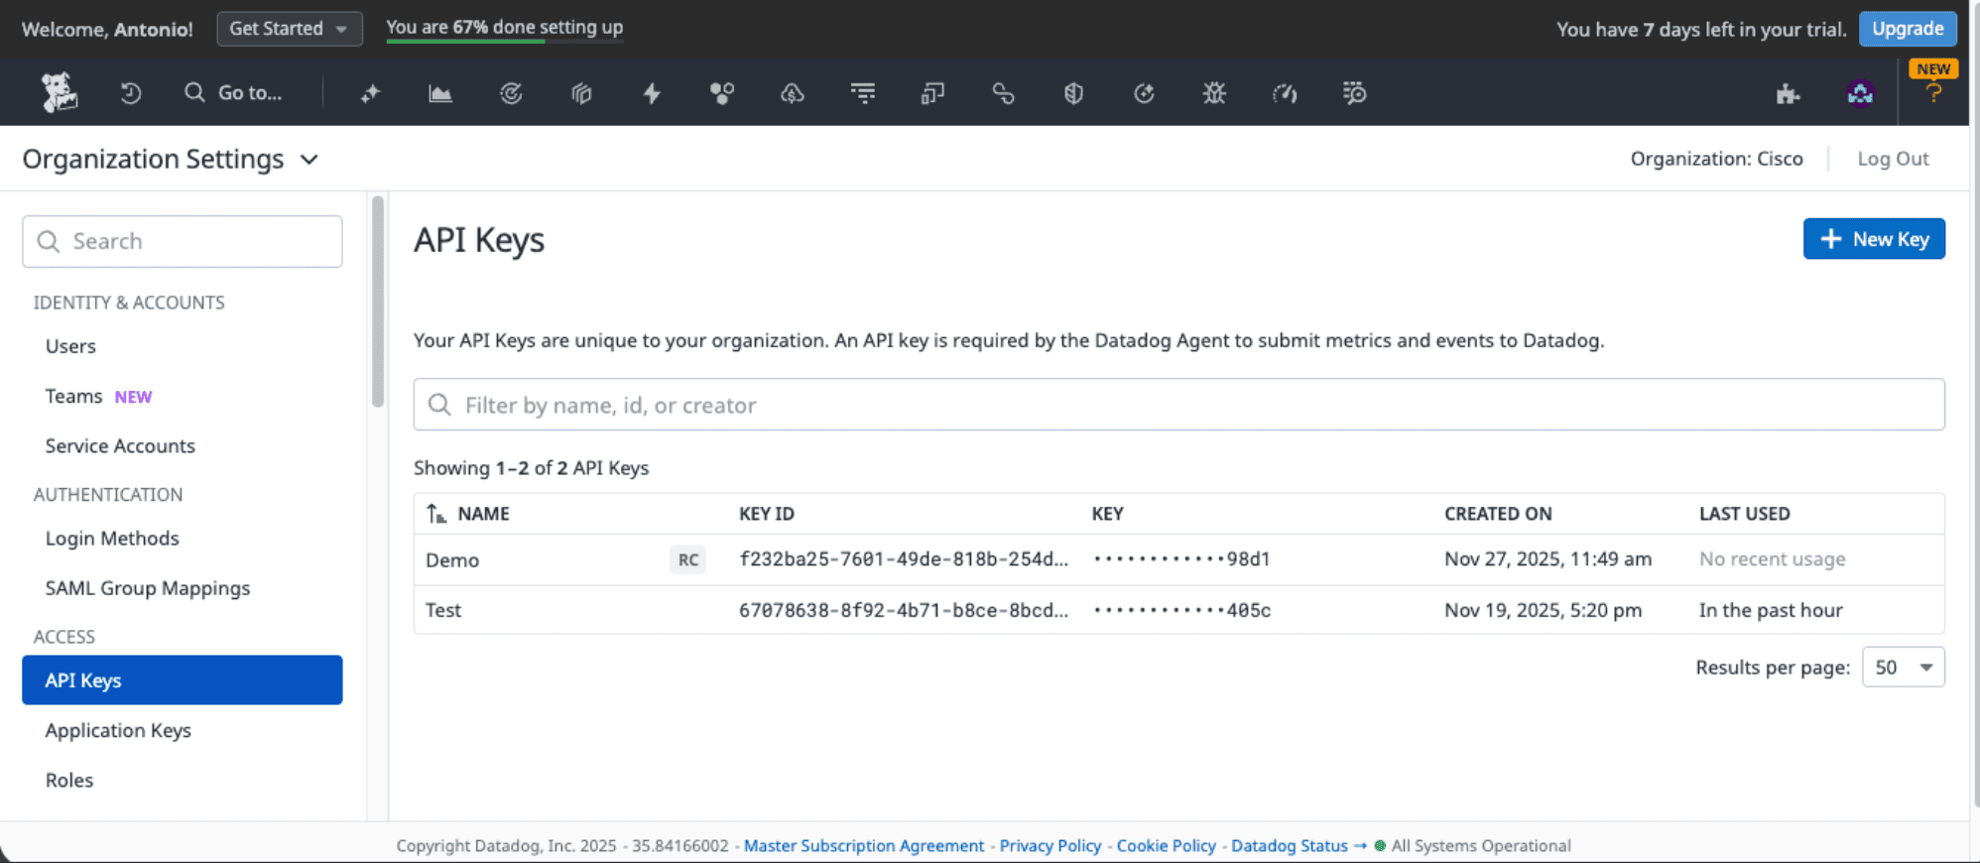Click the CREATED ON column header

pyautogui.click(x=1498, y=514)
